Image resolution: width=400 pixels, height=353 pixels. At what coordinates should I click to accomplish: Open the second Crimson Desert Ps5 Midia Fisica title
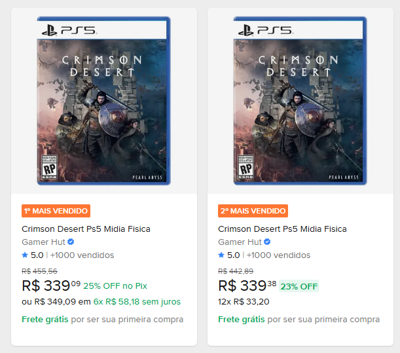pos(282,229)
